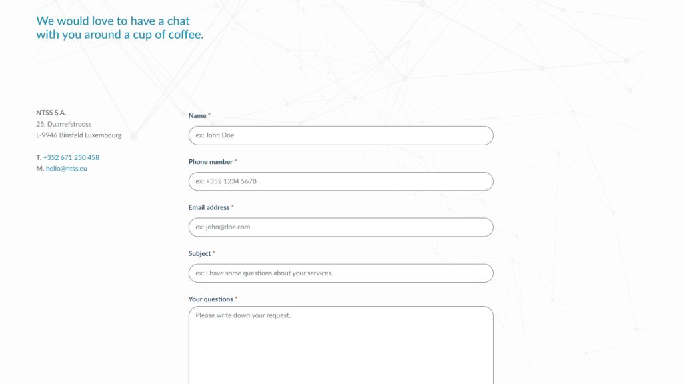Click the Name field label
This screenshot has height=384, width=683.
coord(197,115)
